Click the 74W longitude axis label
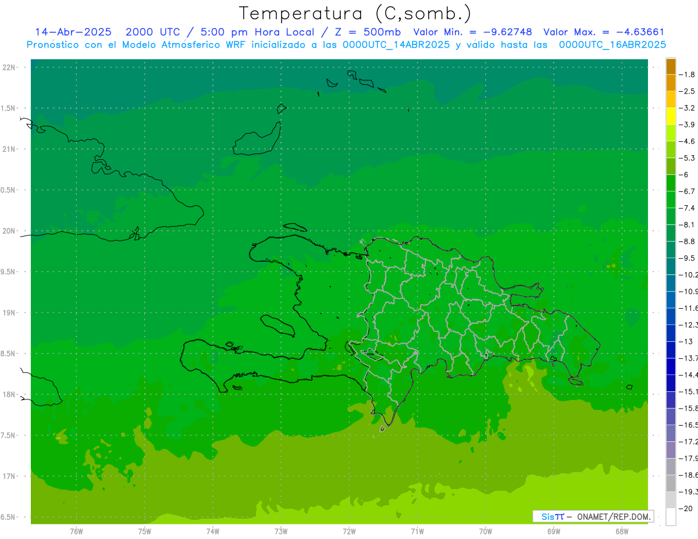The image size is (698, 539). point(212,531)
